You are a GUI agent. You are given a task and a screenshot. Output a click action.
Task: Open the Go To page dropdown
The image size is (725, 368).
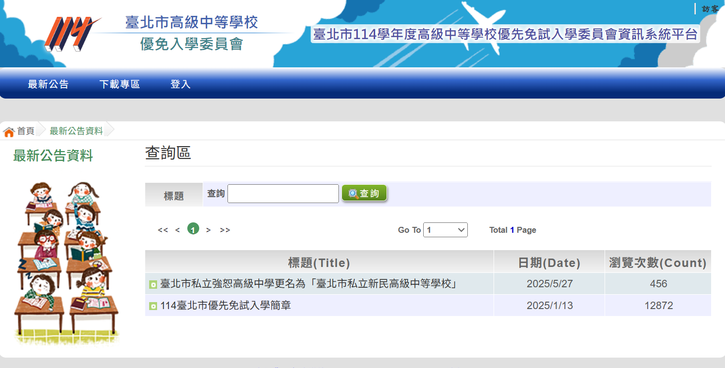[445, 230]
